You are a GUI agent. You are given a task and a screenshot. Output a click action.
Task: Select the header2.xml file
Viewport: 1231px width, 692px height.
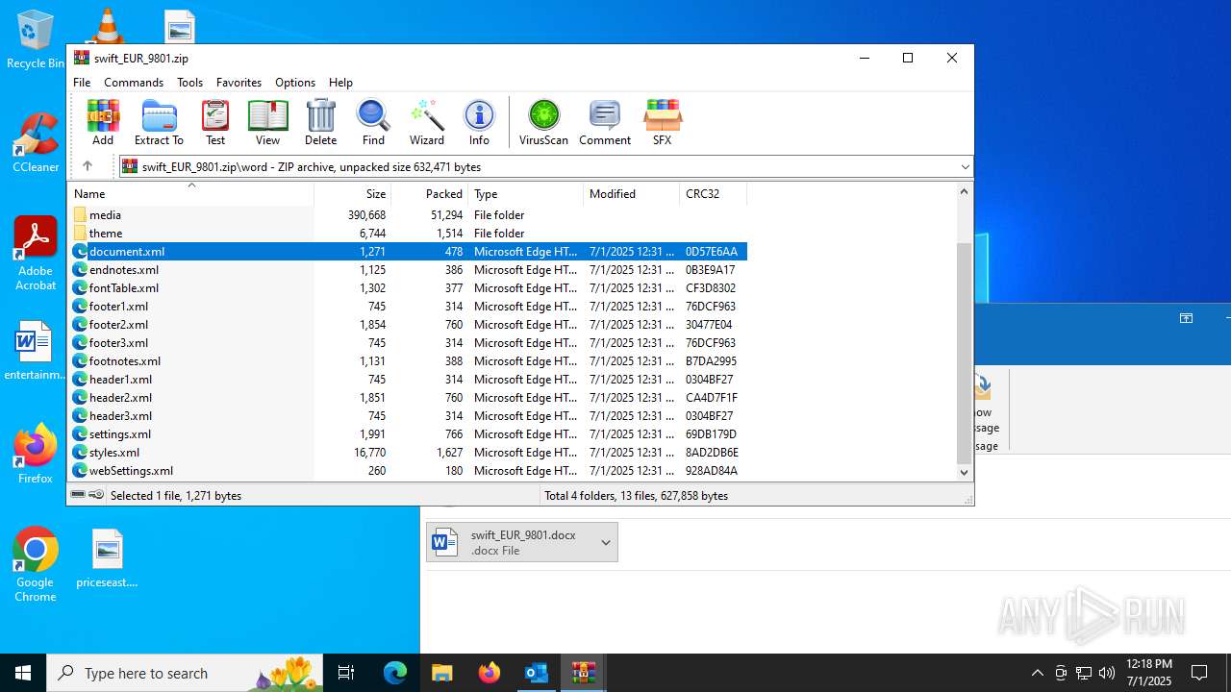coord(408,398)
